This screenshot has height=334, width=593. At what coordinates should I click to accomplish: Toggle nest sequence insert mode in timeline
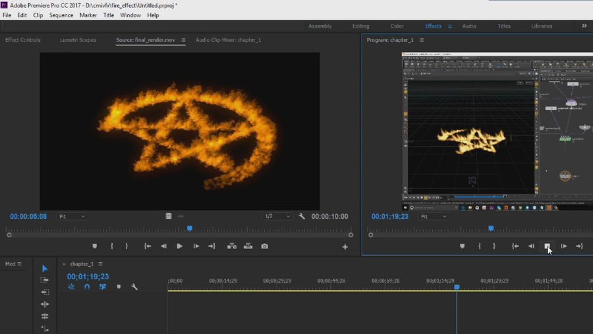tap(71, 287)
